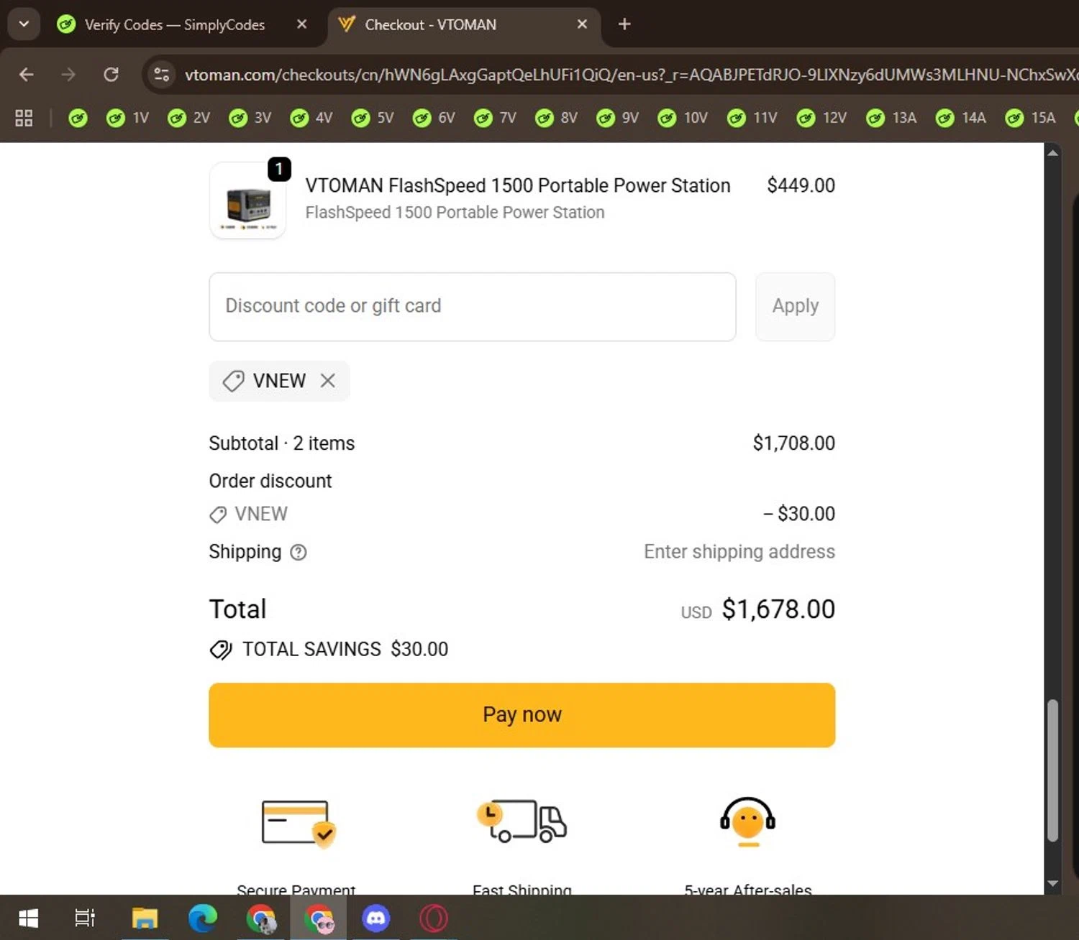This screenshot has width=1079, height=940.
Task: Open the 11V bookmark
Action: pos(752,118)
